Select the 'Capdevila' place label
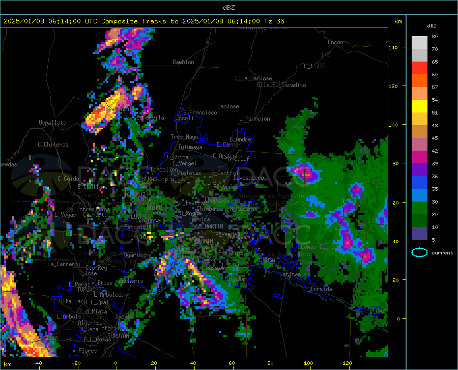The width and height of the screenshot is (458, 370). pyautogui.click(x=150, y=118)
